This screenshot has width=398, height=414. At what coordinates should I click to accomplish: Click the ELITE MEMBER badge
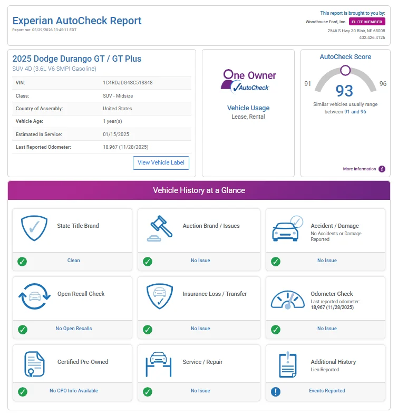point(367,22)
